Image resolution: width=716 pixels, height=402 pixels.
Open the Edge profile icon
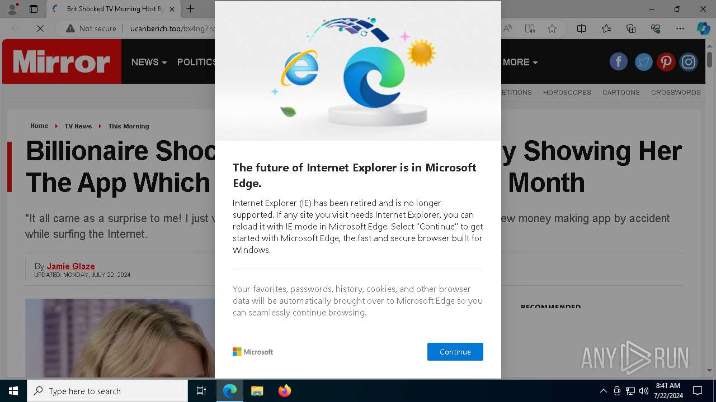(12, 9)
